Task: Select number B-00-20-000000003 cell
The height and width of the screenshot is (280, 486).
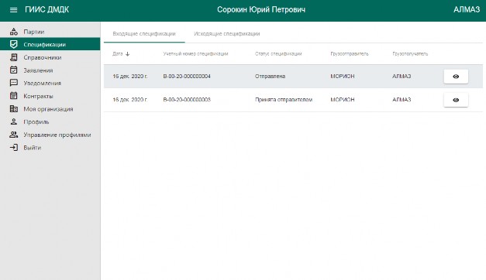Action: [x=187, y=100]
